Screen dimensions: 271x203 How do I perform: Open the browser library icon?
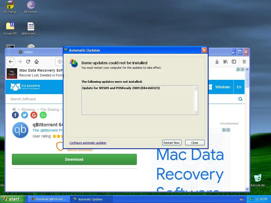pyautogui.click(x=225, y=62)
